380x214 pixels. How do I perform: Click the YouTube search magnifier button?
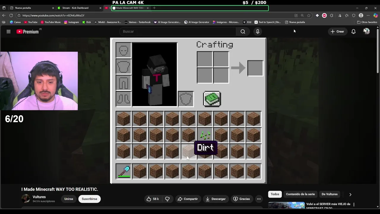(x=243, y=32)
